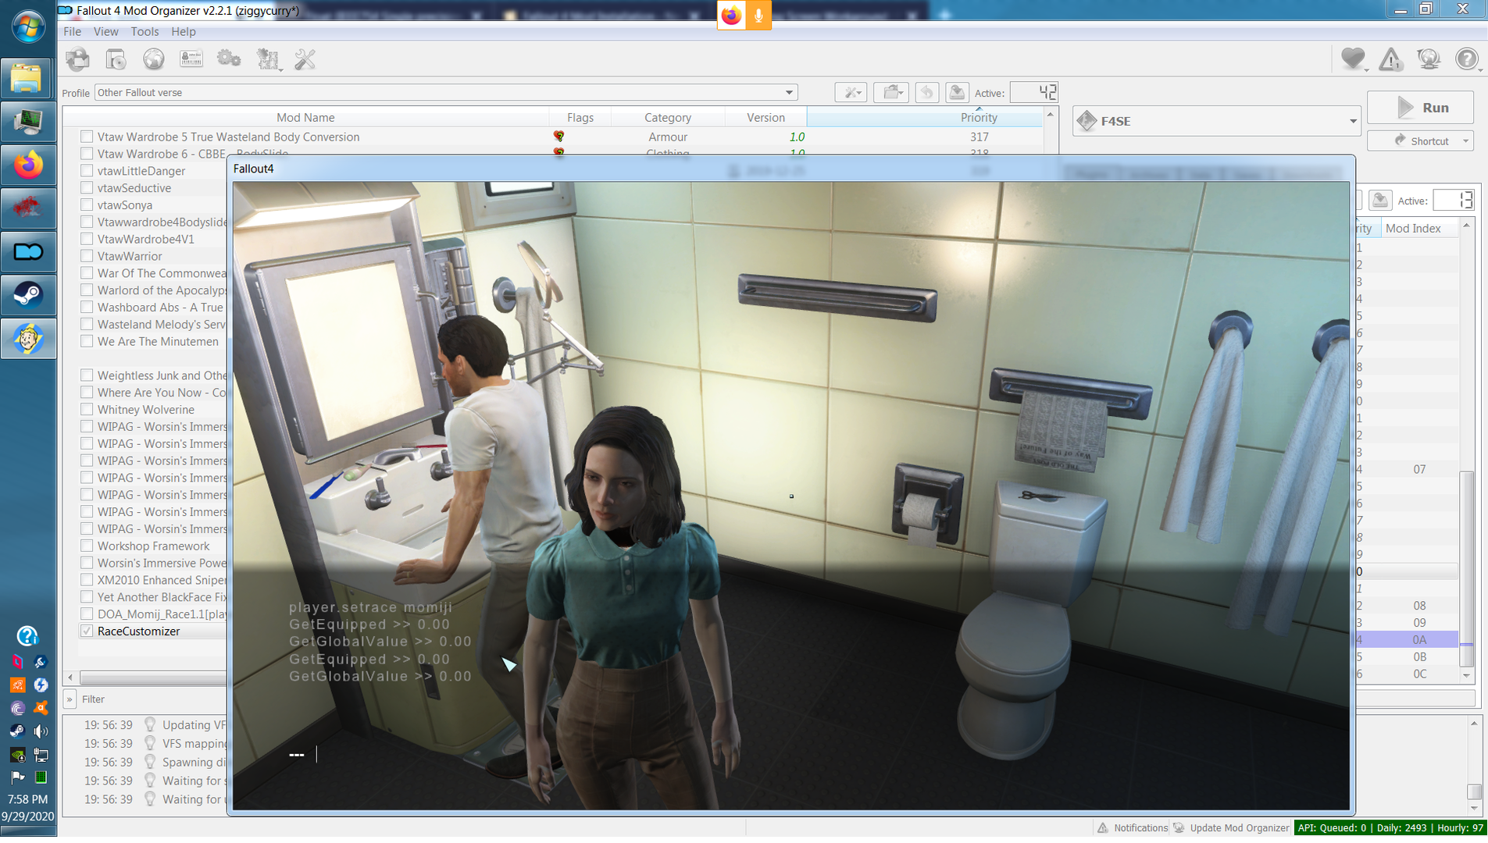Sort by the Flags column header

pos(580,118)
